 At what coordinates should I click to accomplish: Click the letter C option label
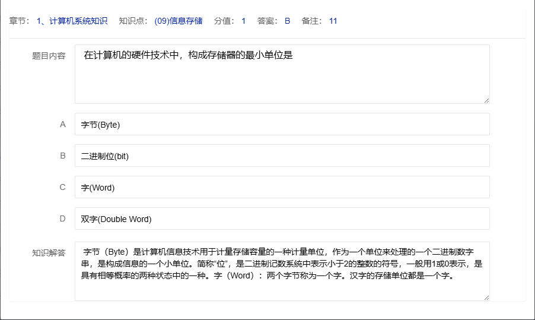click(63, 188)
